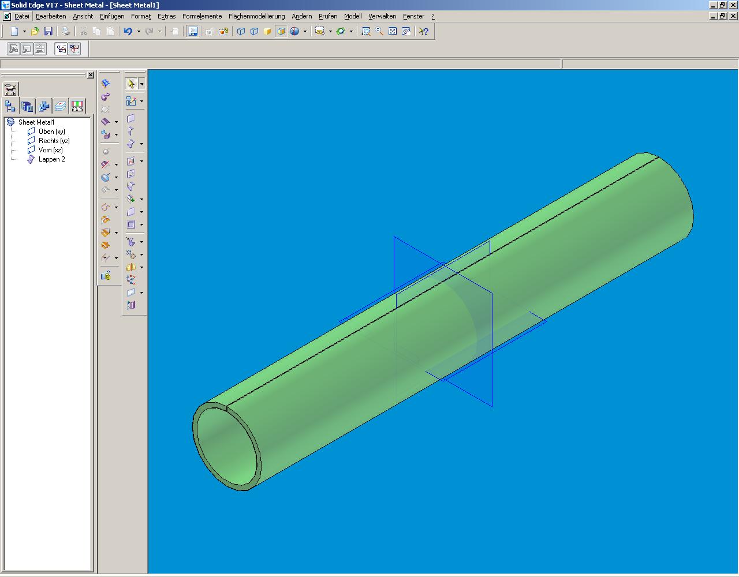
Task: Click the Print icon in the toolbar
Action: tap(66, 31)
